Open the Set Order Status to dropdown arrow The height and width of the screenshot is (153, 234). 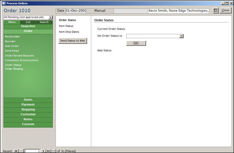(181, 36)
